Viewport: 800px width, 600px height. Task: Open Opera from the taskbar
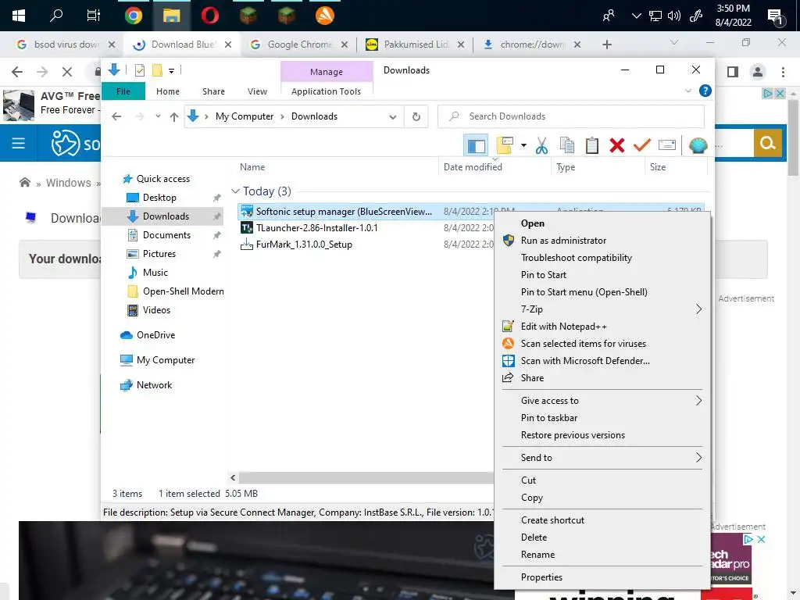click(x=209, y=16)
